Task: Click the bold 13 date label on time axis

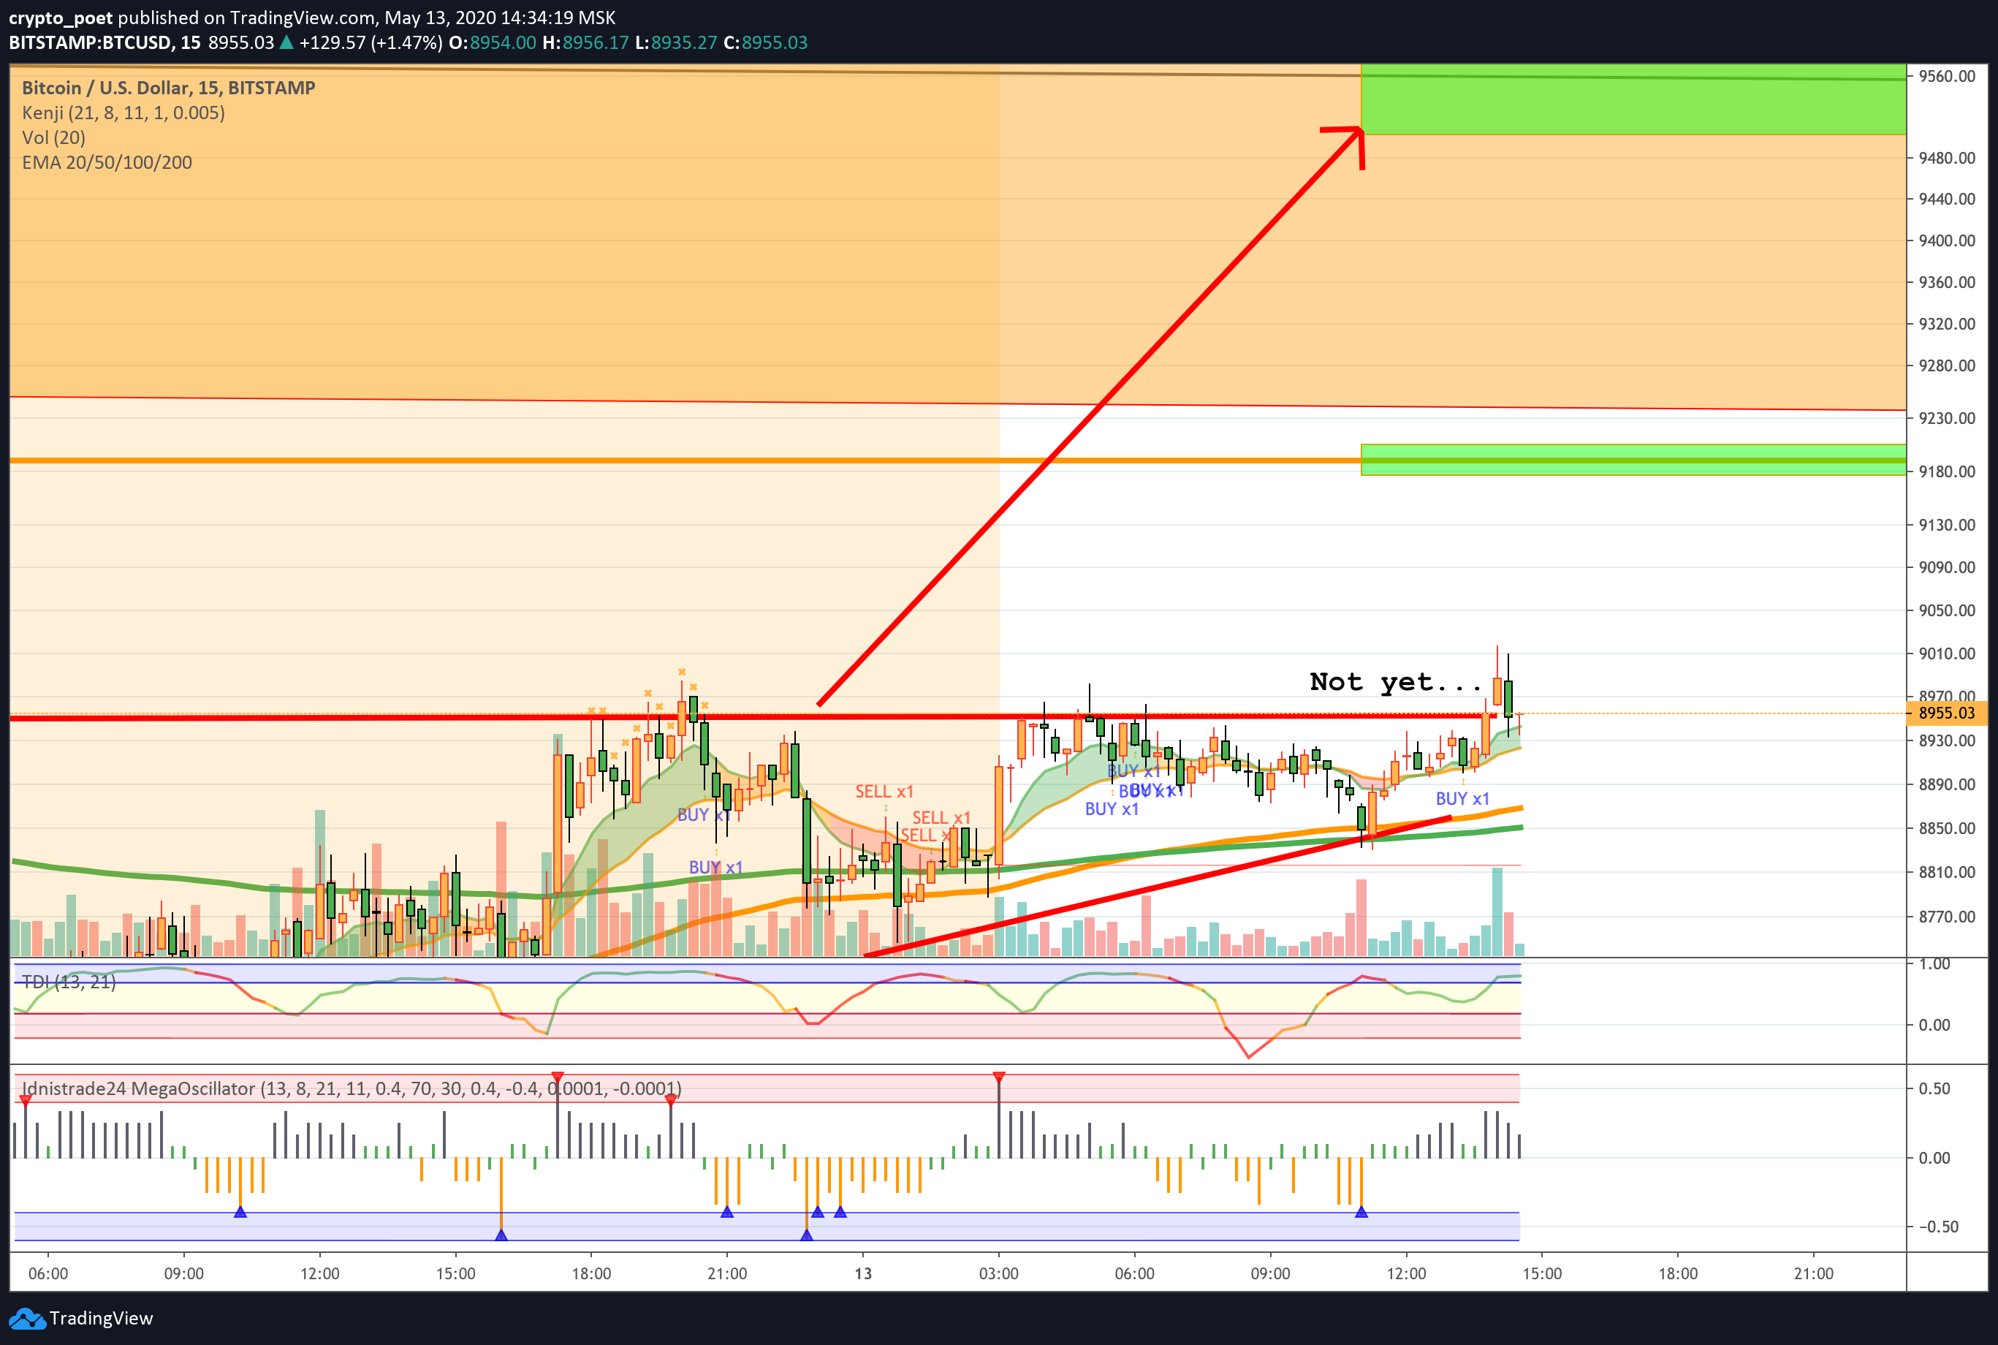Action: [x=862, y=1274]
